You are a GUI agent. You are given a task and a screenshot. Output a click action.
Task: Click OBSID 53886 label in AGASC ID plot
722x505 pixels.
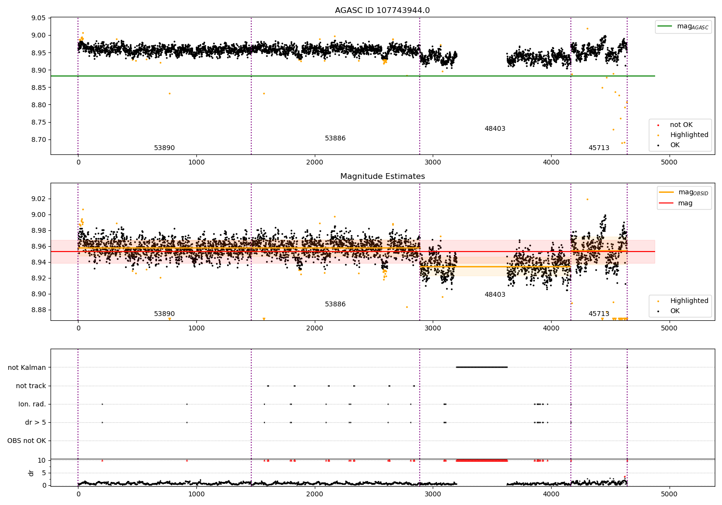tap(335, 139)
